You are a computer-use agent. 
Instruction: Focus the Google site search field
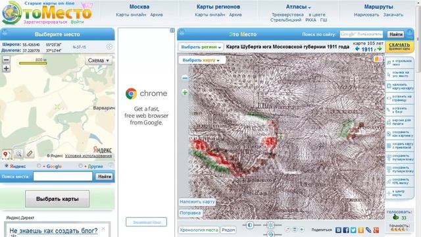click(361, 34)
